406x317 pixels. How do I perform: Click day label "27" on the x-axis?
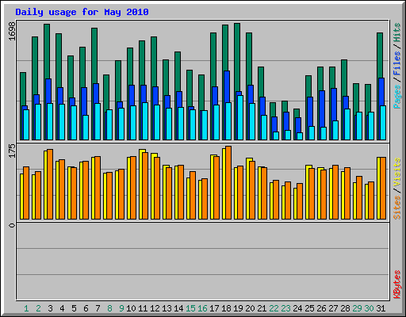(333, 308)
